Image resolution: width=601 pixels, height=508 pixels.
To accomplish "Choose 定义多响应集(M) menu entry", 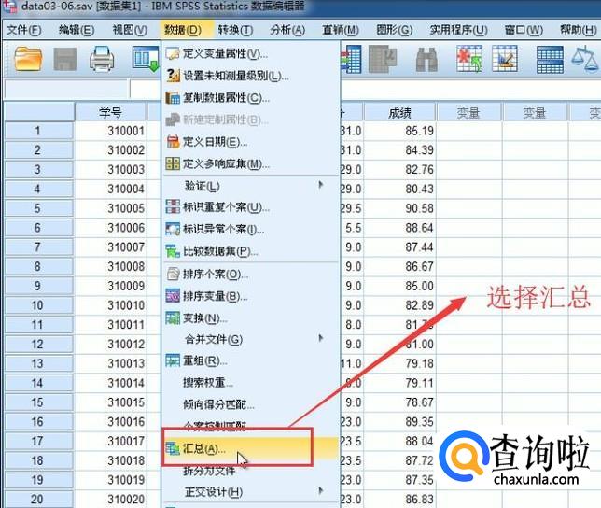I will point(251,163).
